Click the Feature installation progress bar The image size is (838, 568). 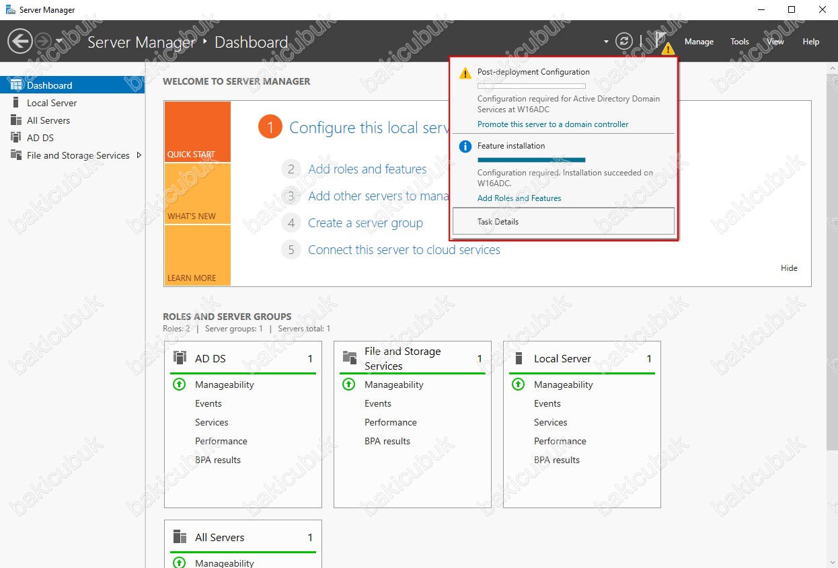click(531, 160)
